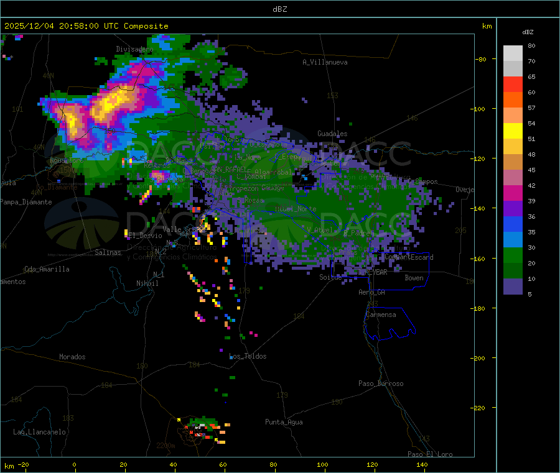Viewport: 560px width, 473px height.
Task: Click the -220 tick on the right axis
Action: click(480, 408)
